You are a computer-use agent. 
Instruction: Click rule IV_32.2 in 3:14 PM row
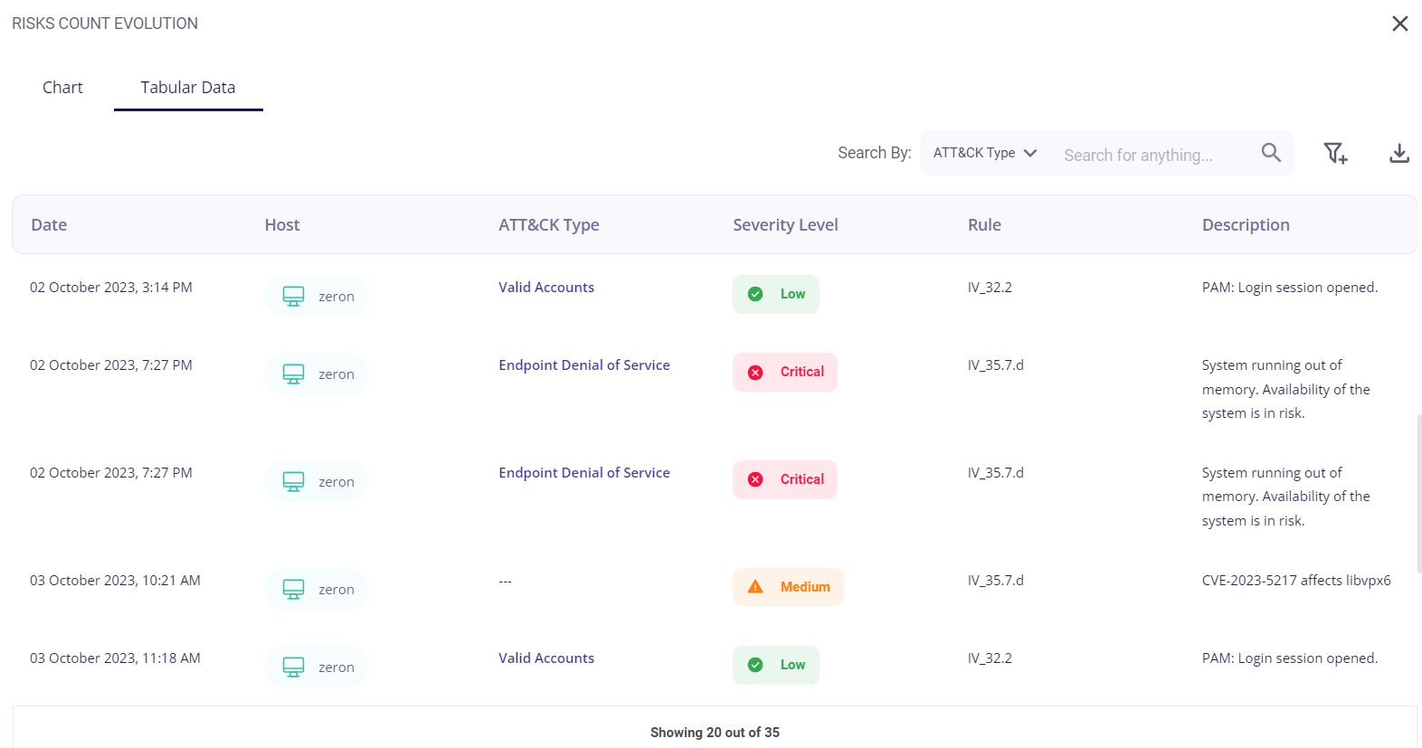coord(990,288)
